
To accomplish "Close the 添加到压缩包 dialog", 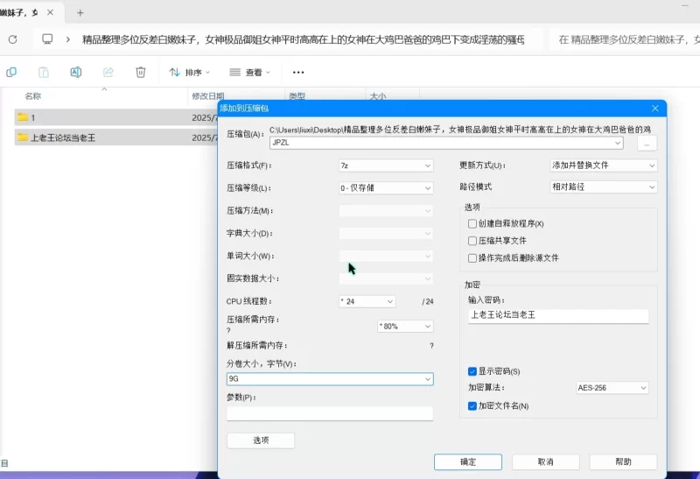I will 654,108.
